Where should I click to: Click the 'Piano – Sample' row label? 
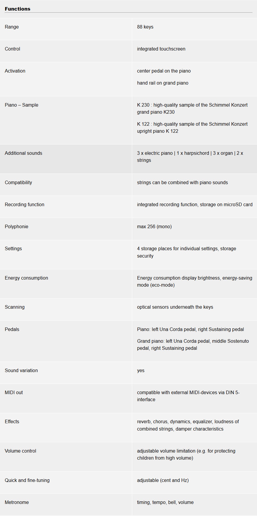coord(21,105)
